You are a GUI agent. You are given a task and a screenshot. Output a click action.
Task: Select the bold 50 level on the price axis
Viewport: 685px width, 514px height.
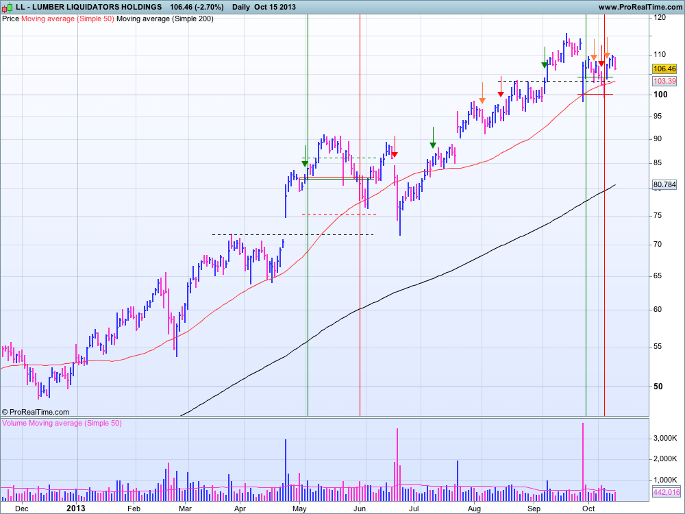coord(658,387)
